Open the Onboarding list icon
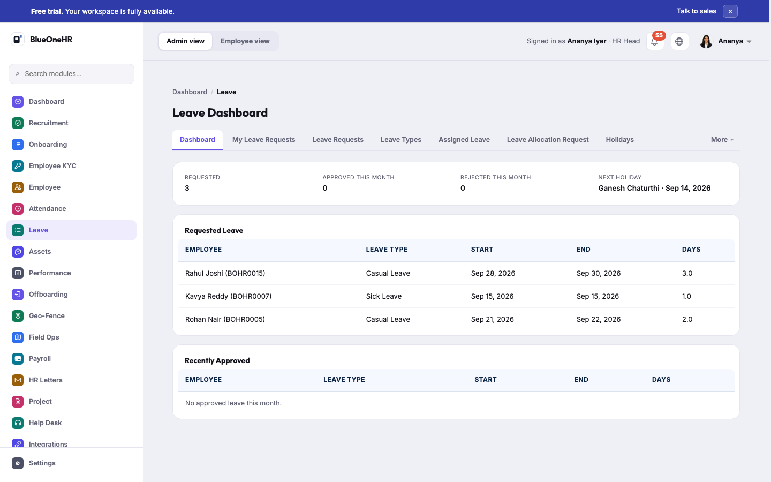Viewport: 771px width, 482px height. tap(18, 145)
